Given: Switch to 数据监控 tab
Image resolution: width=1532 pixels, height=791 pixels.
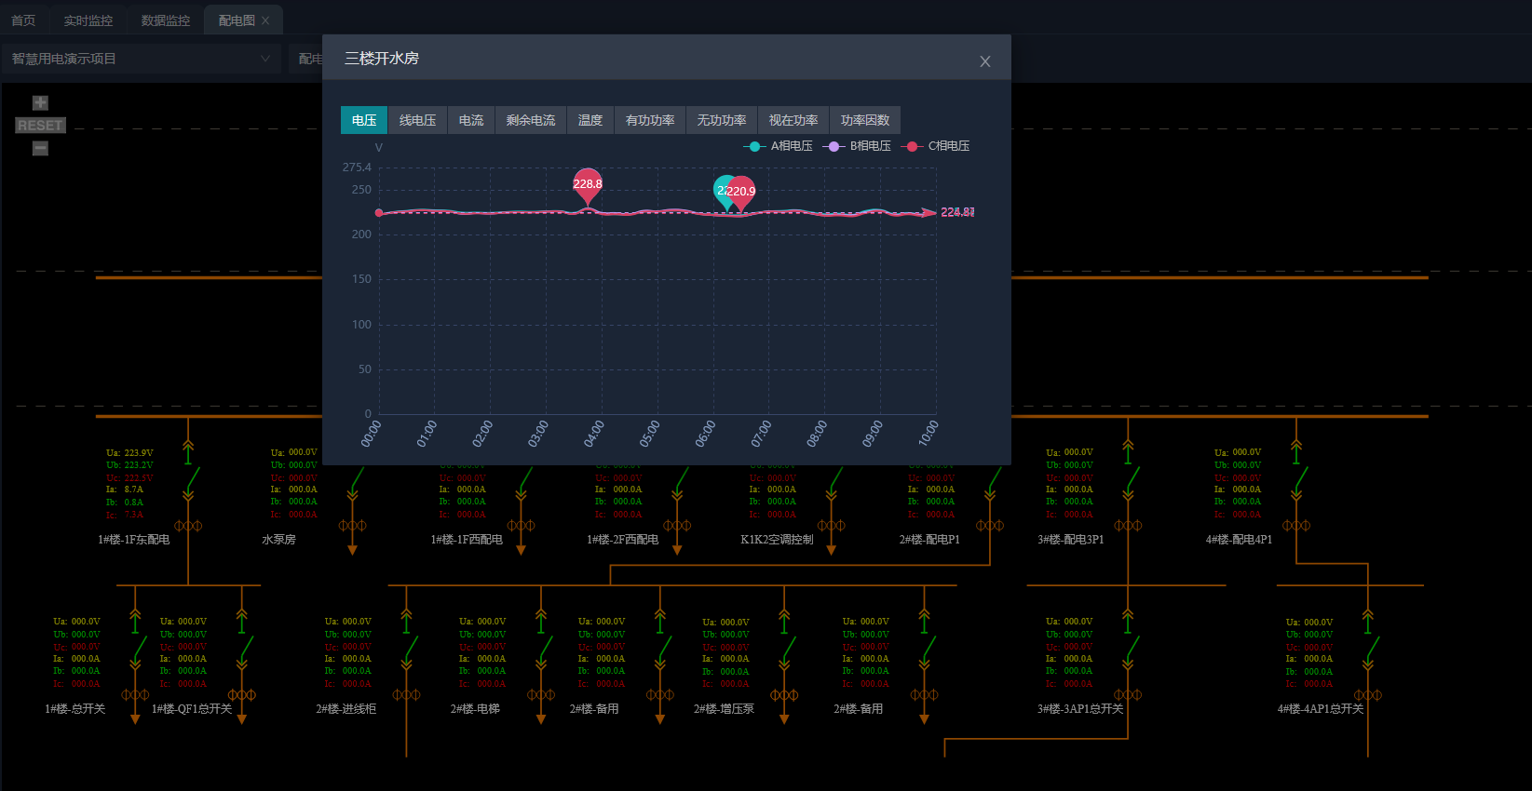Looking at the screenshot, I should pos(166,20).
